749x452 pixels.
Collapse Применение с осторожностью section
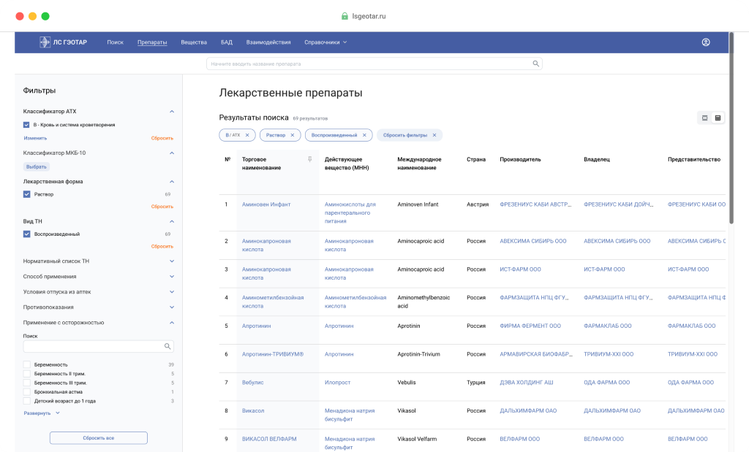pos(171,323)
